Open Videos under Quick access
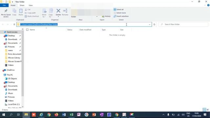210x118 pixels. pos(11,65)
